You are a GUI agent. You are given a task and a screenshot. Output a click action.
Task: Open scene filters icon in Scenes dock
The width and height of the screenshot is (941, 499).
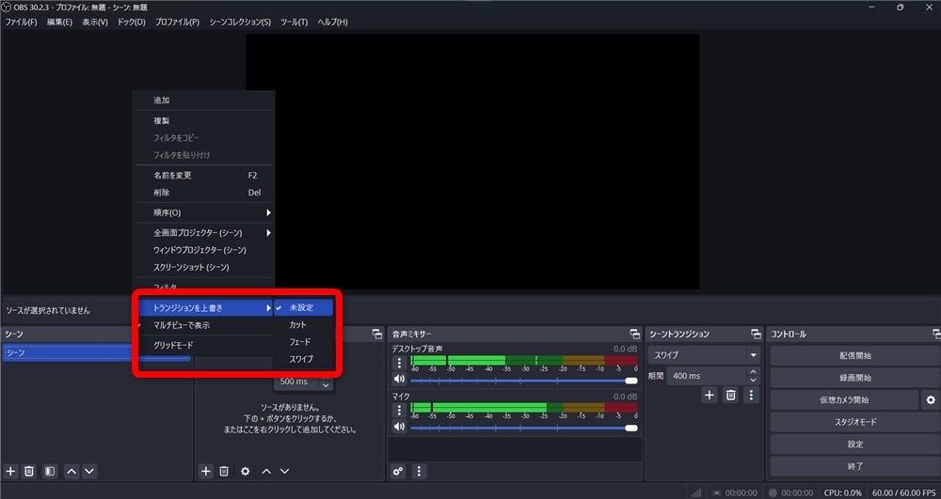51,472
